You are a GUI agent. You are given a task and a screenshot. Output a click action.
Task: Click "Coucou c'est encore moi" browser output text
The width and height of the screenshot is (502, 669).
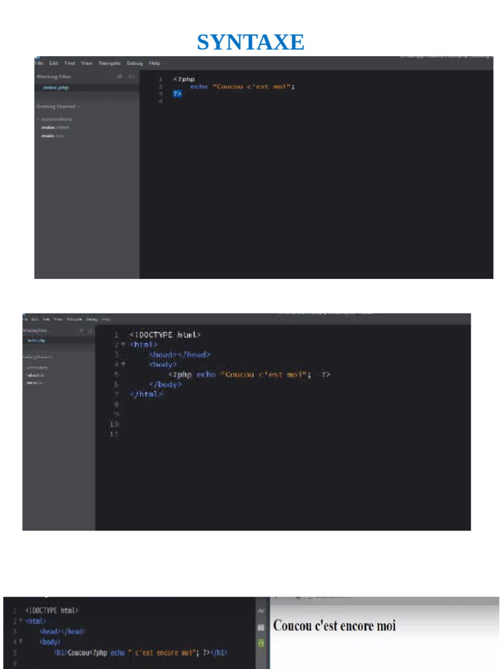tap(334, 626)
